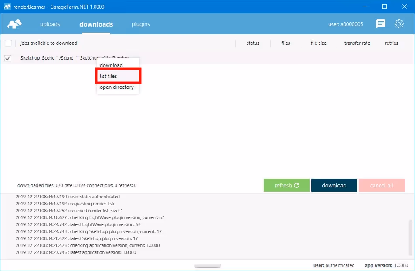This screenshot has width=415, height=271.
Task: Click the cancel all button
Action: (x=381, y=185)
